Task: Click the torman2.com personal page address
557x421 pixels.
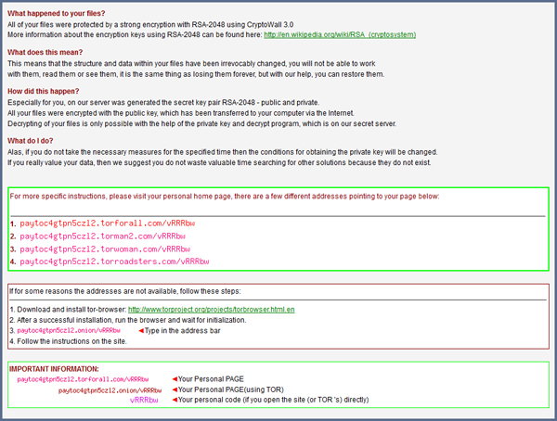Action: point(103,236)
